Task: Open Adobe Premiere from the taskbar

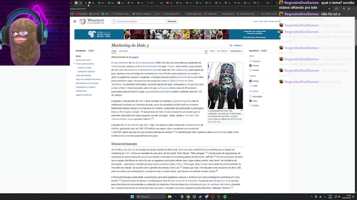Action: pos(176,197)
